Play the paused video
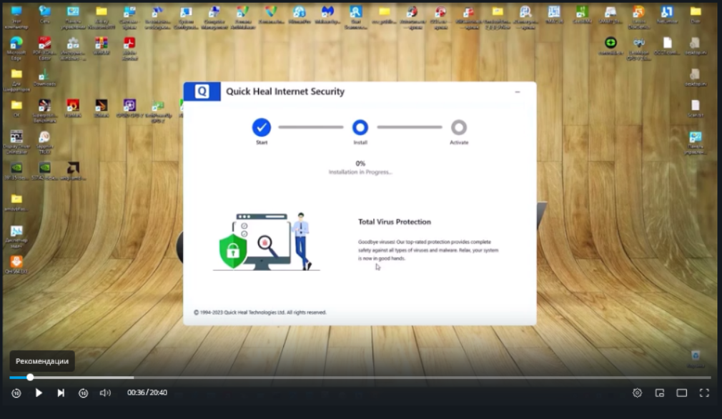Screen dimensions: 722x419 [x=39, y=393]
